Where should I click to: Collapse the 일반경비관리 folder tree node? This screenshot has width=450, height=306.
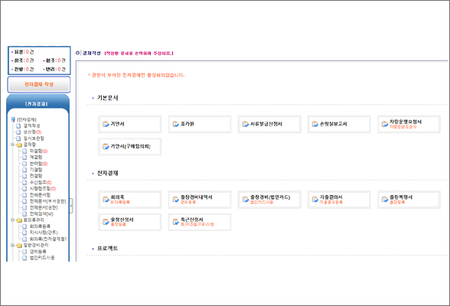coord(12,246)
